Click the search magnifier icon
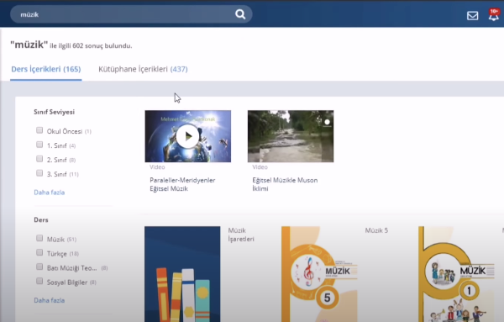Image resolution: width=504 pixels, height=322 pixels. click(240, 14)
